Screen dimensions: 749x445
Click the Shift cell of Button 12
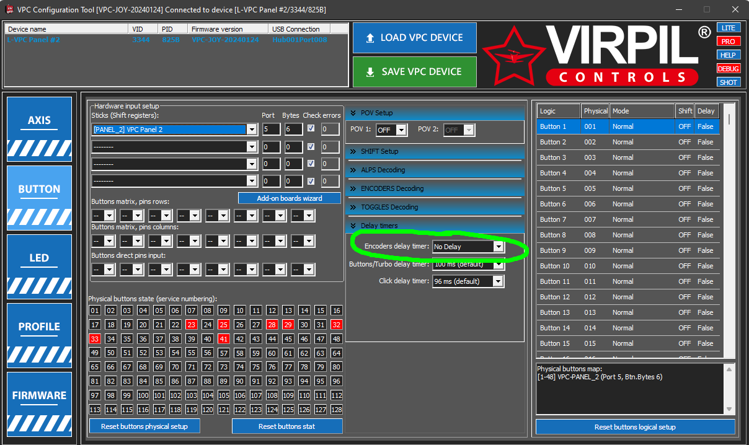[x=685, y=297]
